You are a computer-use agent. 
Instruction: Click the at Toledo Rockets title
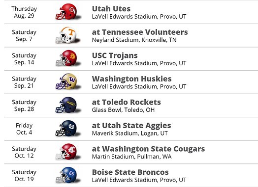[127, 102]
